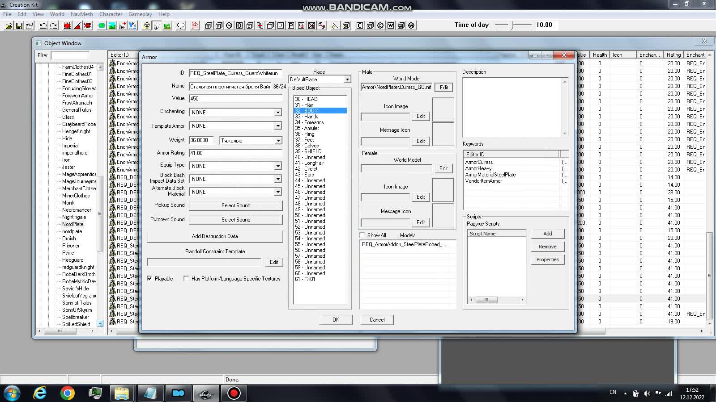This screenshot has height=402, width=716.
Task: Toggle the grass toolbar icon
Action: [x=167, y=26]
